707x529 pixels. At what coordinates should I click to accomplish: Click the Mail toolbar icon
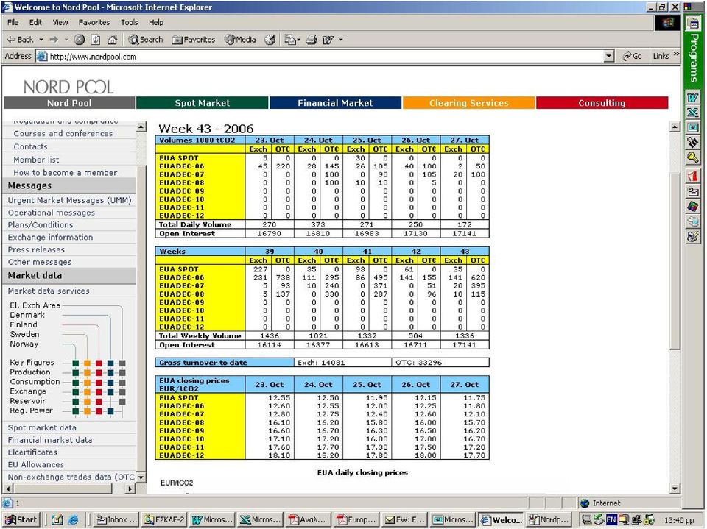(x=290, y=40)
